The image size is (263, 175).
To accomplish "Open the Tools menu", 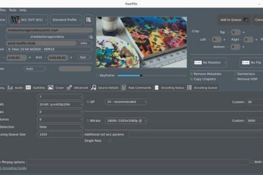I will tap(13, 10).
